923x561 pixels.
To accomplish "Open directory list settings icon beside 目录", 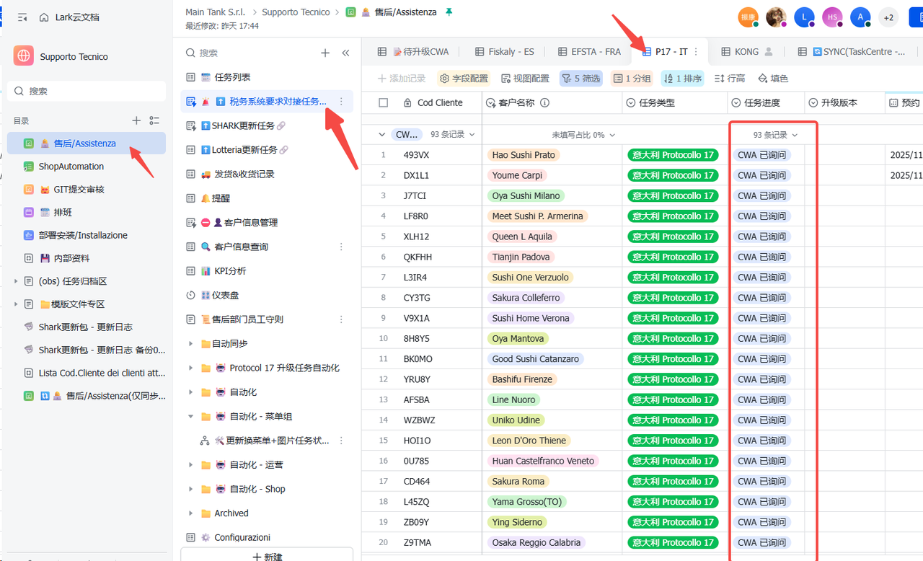I will [x=154, y=120].
